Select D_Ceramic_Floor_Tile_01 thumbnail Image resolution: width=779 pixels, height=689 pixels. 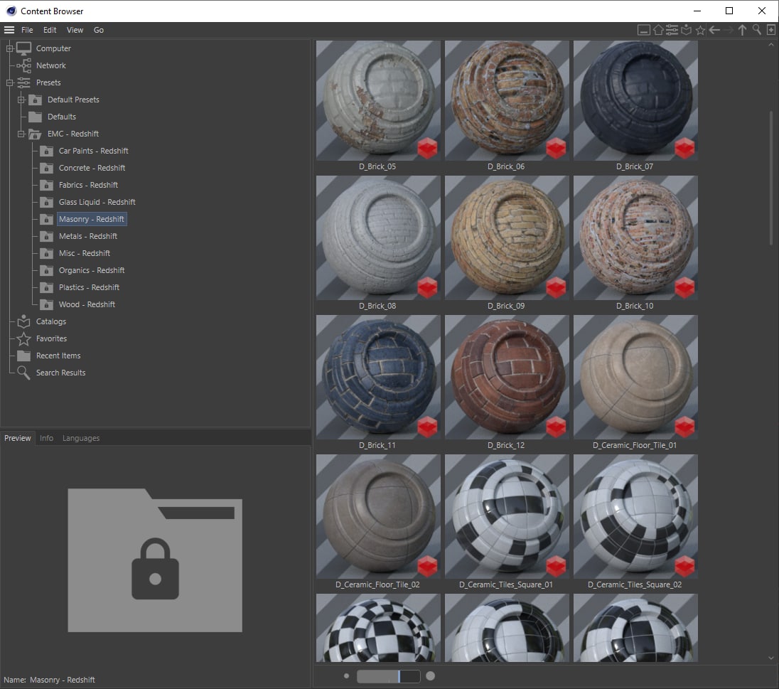[x=635, y=377]
